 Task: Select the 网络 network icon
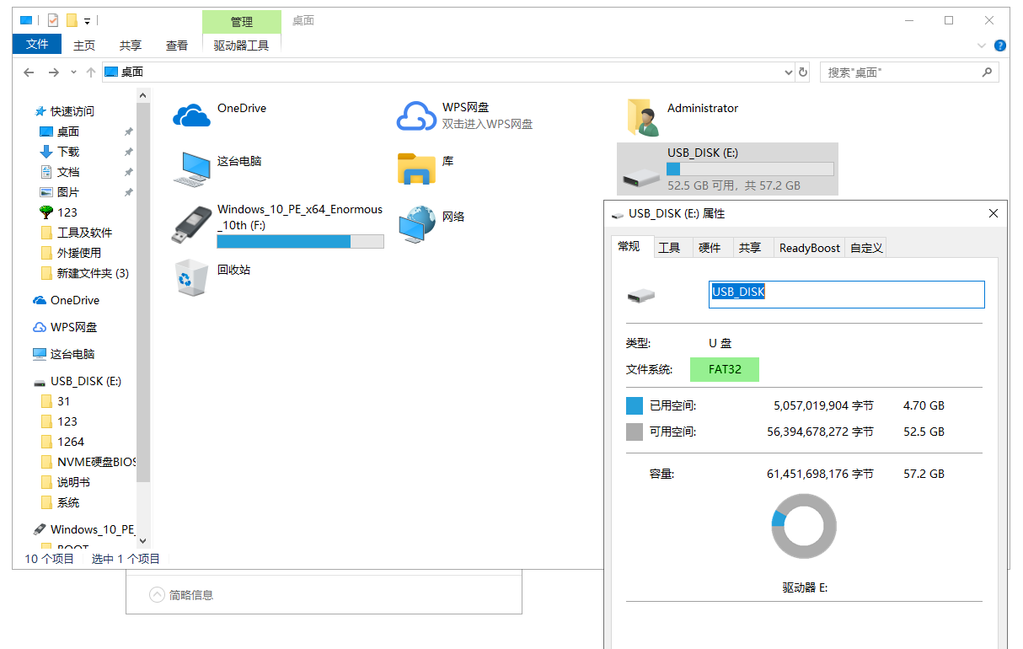pos(415,225)
